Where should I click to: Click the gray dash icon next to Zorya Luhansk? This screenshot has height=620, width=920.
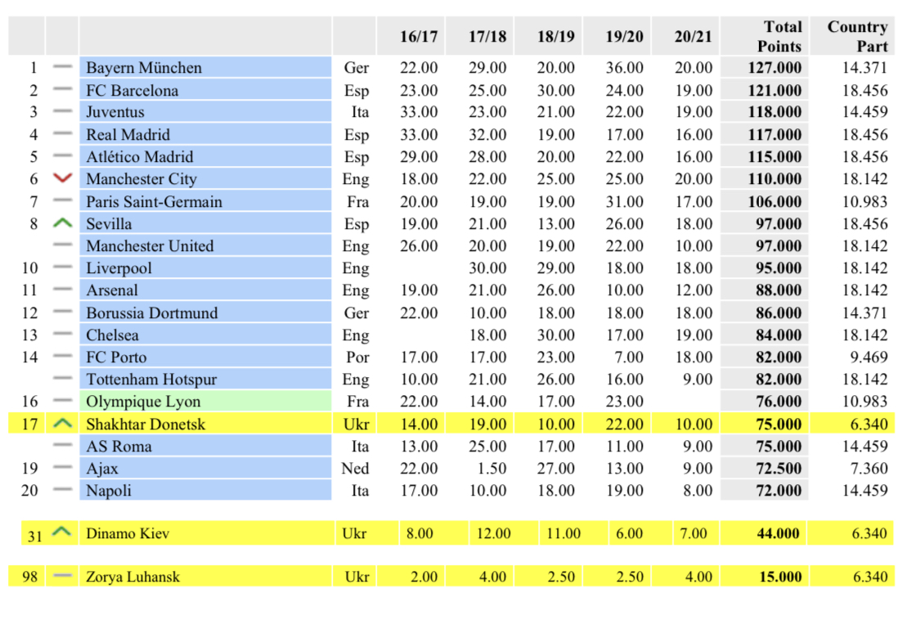(x=62, y=577)
